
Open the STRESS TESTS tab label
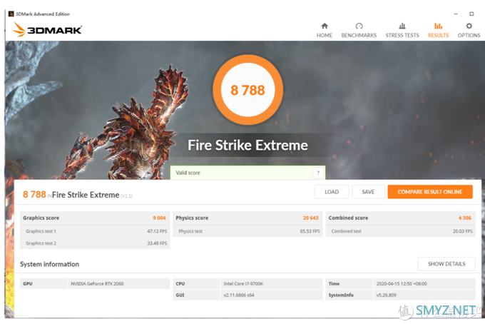pyautogui.click(x=402, y=35)
